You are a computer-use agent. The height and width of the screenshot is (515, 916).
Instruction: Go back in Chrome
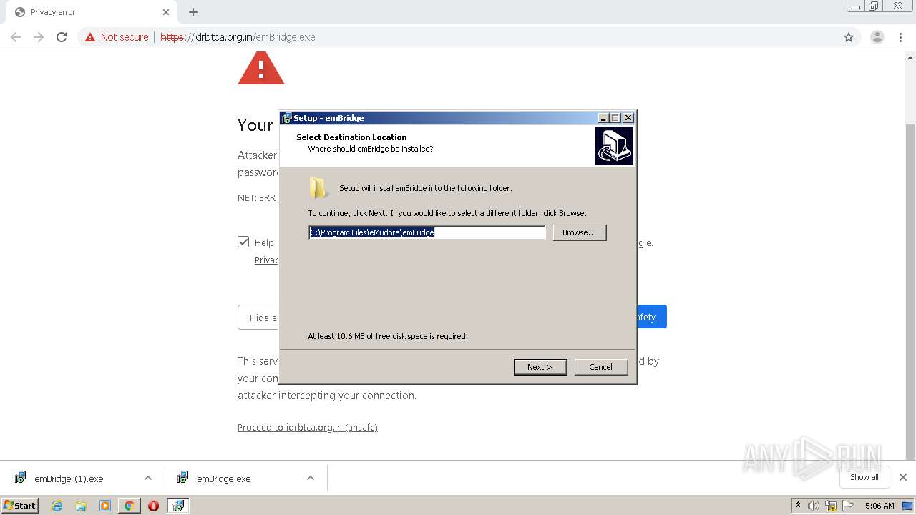coord(16,37)
